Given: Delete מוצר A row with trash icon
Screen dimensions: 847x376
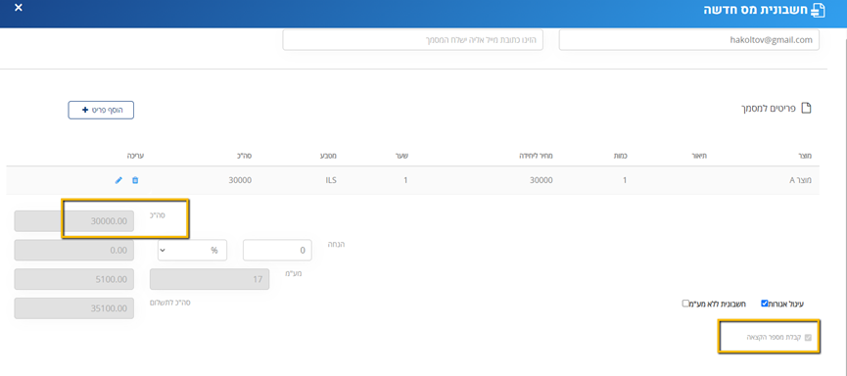Looking at the screenshot, I should 135,180.
